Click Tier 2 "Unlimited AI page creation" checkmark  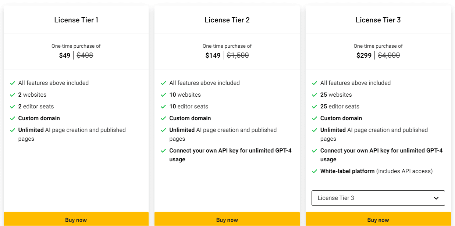(x=163, y=130)
